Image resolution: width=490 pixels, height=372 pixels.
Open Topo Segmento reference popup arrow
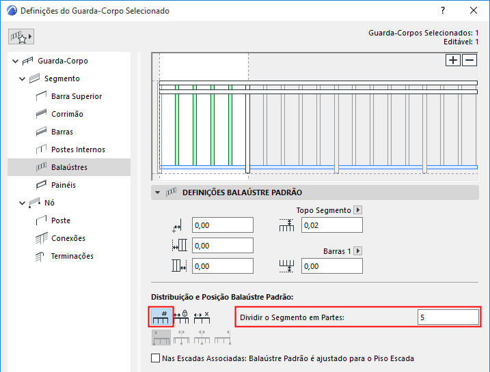358,210
